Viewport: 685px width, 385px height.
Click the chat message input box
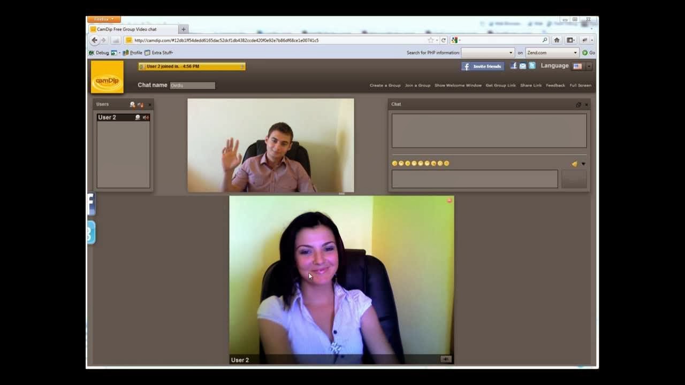click(475, 179)
